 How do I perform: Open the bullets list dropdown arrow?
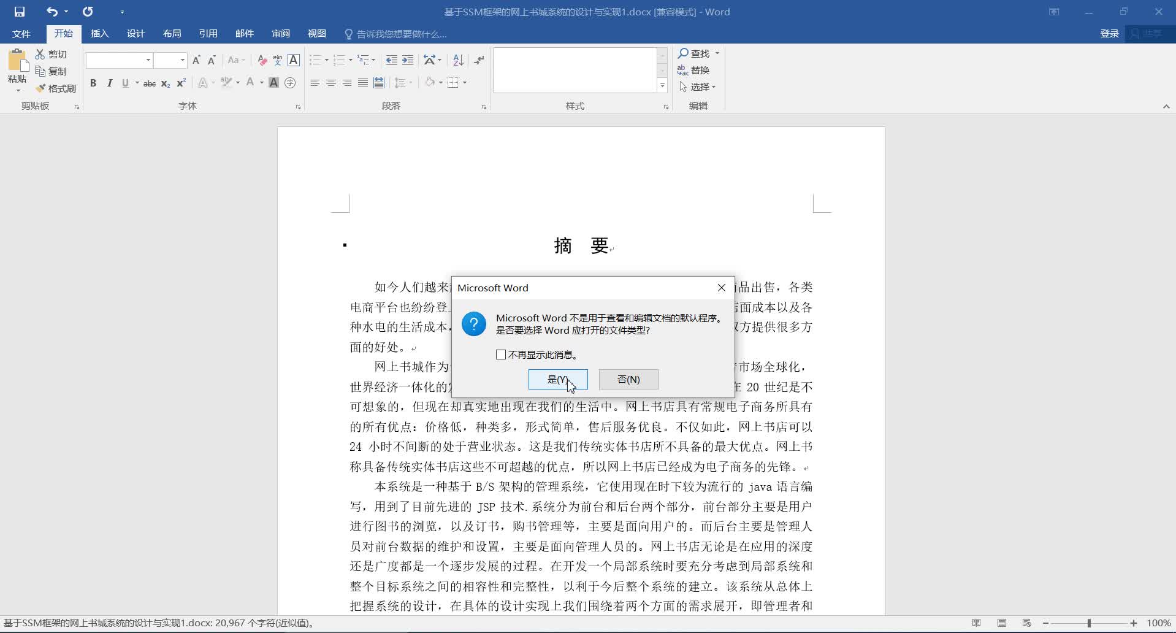click(326, 60)
